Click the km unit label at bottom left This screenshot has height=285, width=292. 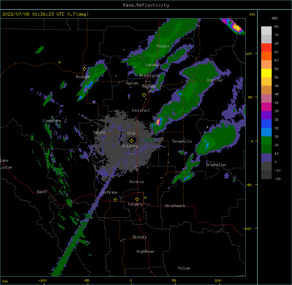(x=5, y=281)
